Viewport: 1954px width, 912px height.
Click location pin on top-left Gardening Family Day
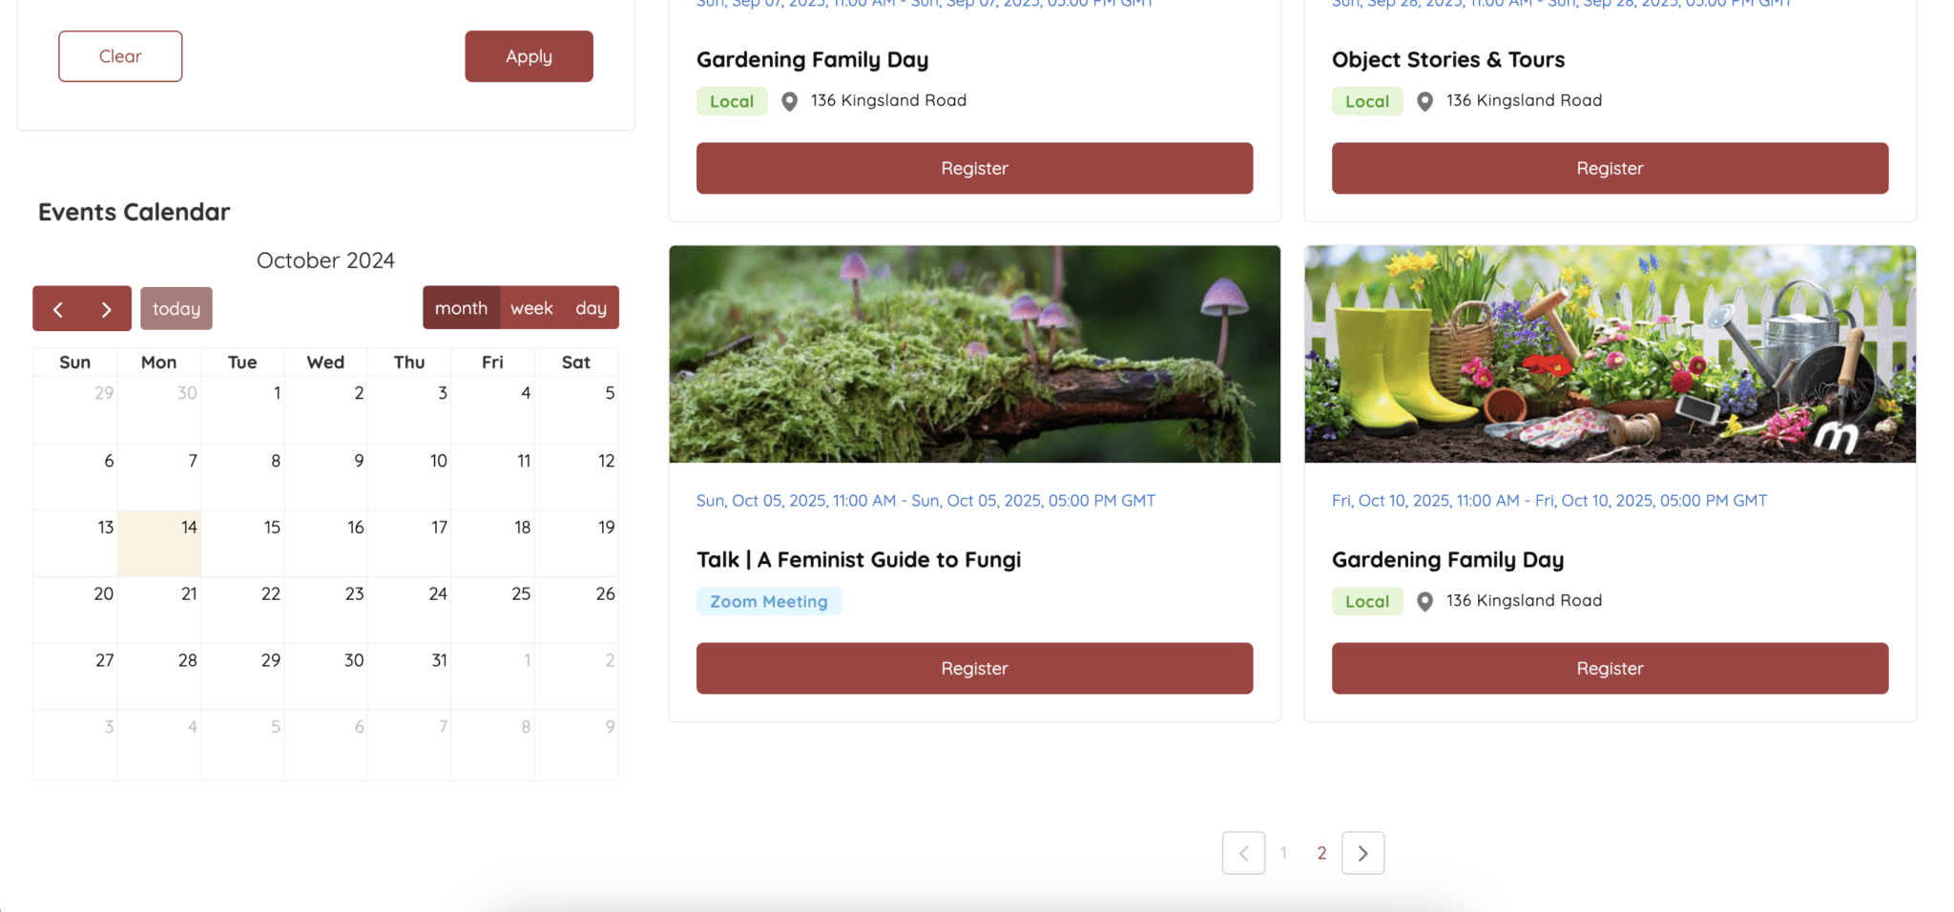tap(789, 101)
